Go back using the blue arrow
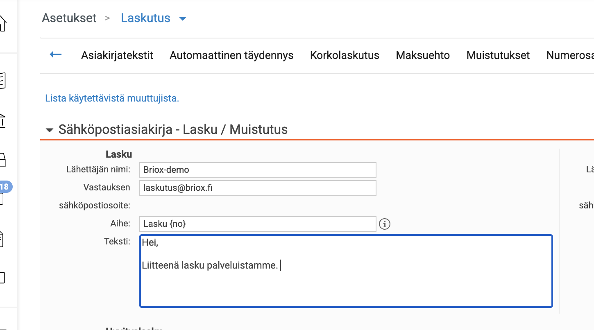Screen dimensions: 594x330 (55, 55)
